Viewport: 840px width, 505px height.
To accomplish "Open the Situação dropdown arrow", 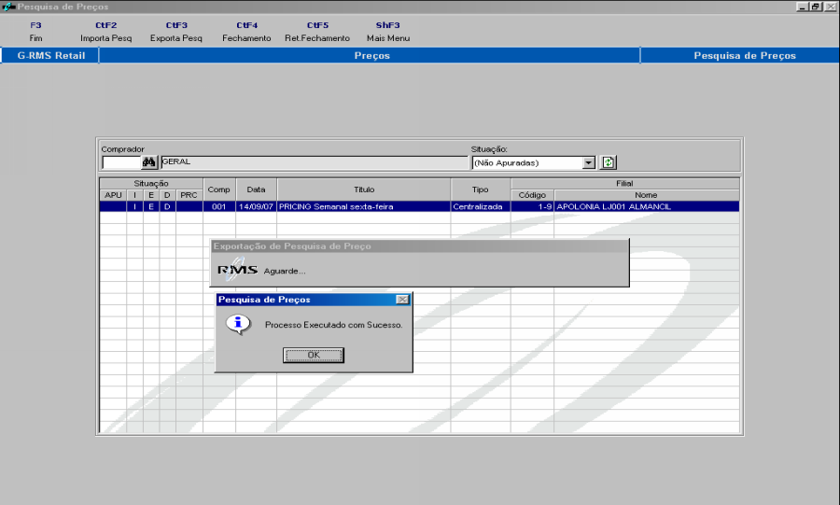I will tap(589, 162).
